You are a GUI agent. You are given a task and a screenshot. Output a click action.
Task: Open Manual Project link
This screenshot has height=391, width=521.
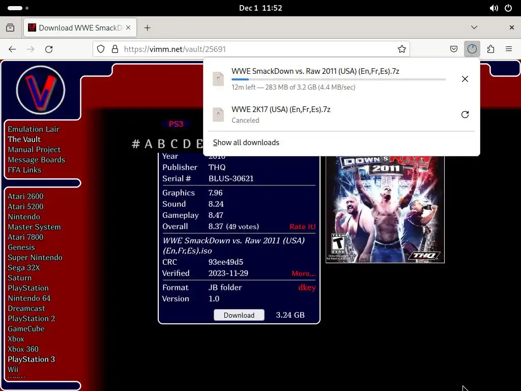coord(34,150)
